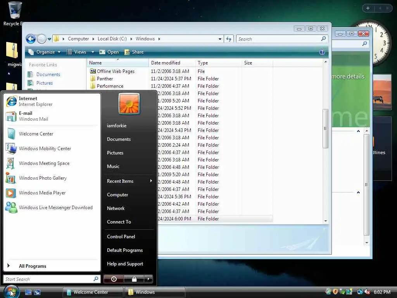Open the migwiz zipped folder on desktop
The image size is (397, 298).
click(x=13, y=54)
